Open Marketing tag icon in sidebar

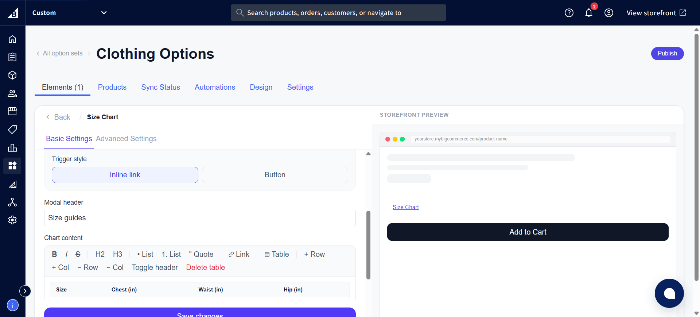click(x=12, y=129)
